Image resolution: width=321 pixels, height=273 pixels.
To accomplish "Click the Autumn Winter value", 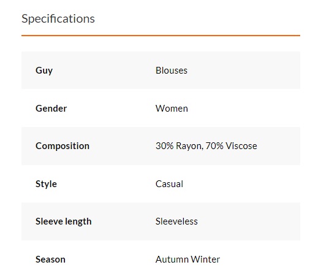I will (187, 260).
